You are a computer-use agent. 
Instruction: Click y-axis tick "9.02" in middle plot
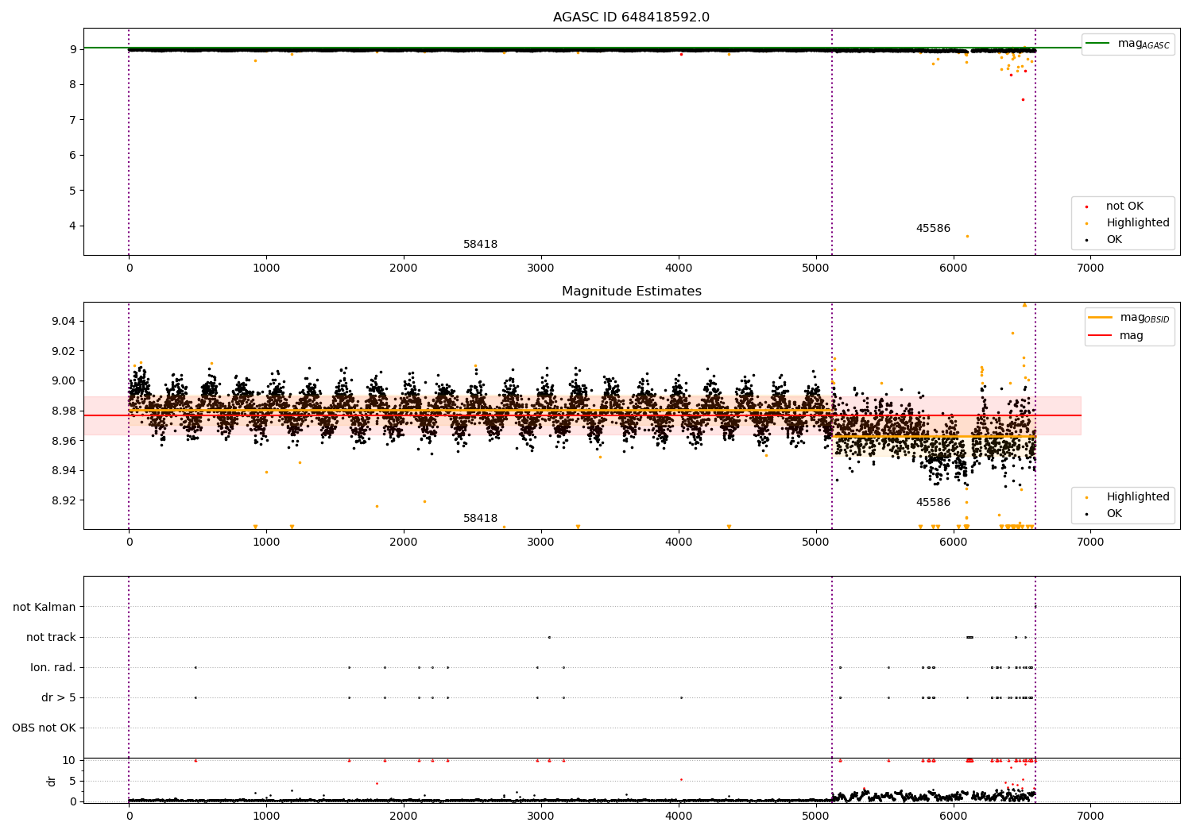[64, 351]
